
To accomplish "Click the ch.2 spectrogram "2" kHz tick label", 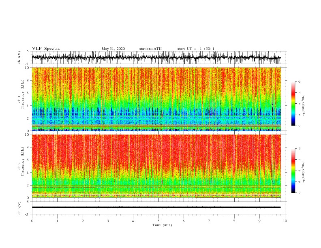I will (x=28, y=185).
